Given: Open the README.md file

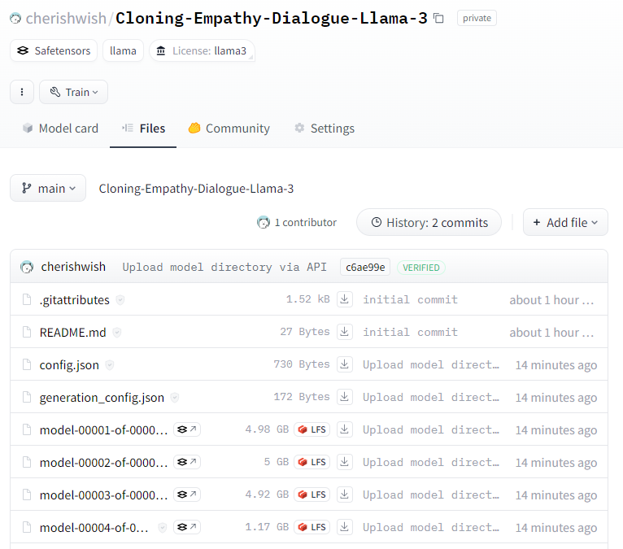Looking at the screenshot, I should click(72, 333).
